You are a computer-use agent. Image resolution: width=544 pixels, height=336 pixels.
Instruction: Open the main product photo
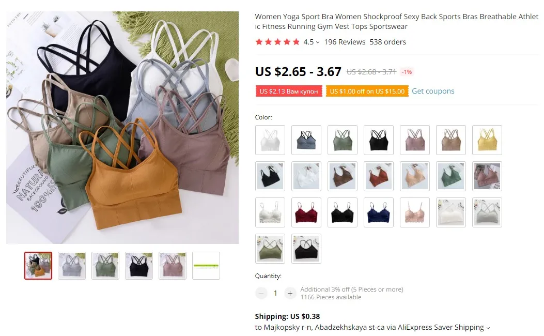coord(122,127)
